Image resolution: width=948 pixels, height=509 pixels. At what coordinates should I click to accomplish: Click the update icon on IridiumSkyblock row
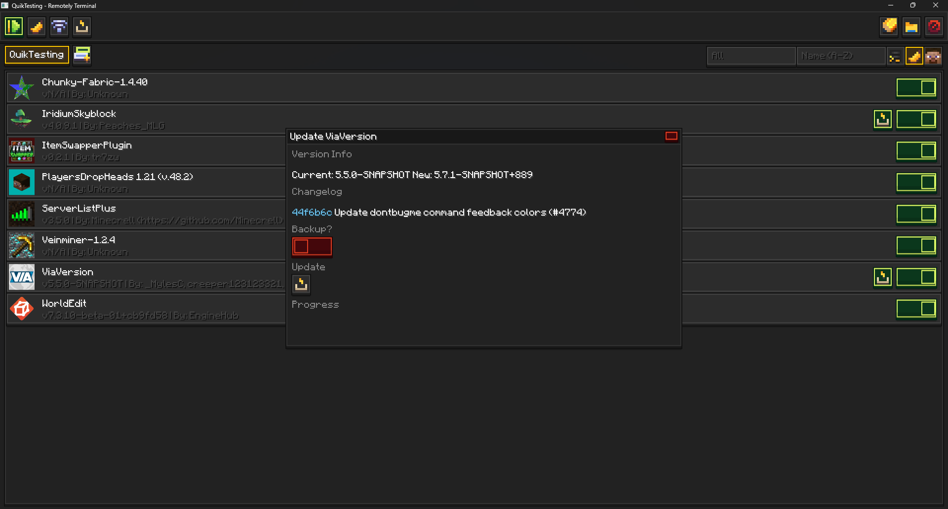pos(883,119)
